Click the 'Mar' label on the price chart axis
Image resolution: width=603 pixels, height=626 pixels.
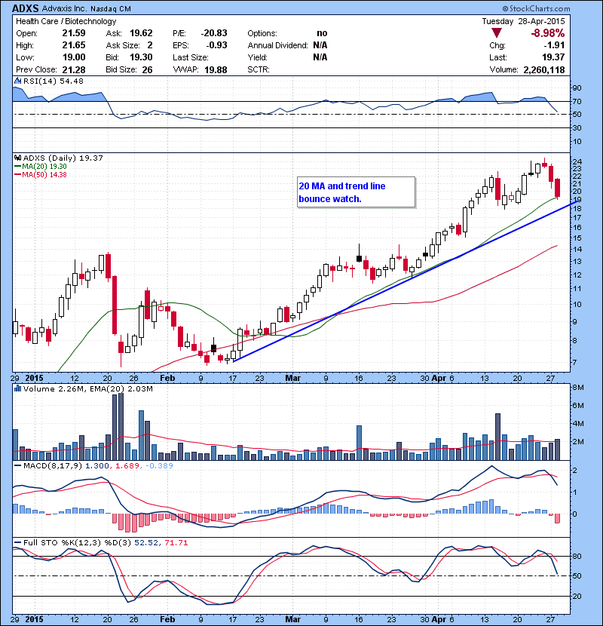(x=293, y=378)
